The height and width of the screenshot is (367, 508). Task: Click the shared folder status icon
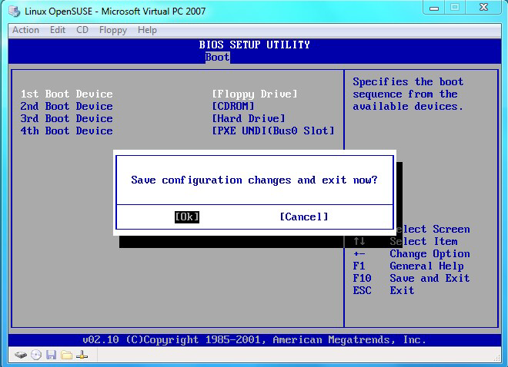(x=66, y=355)
